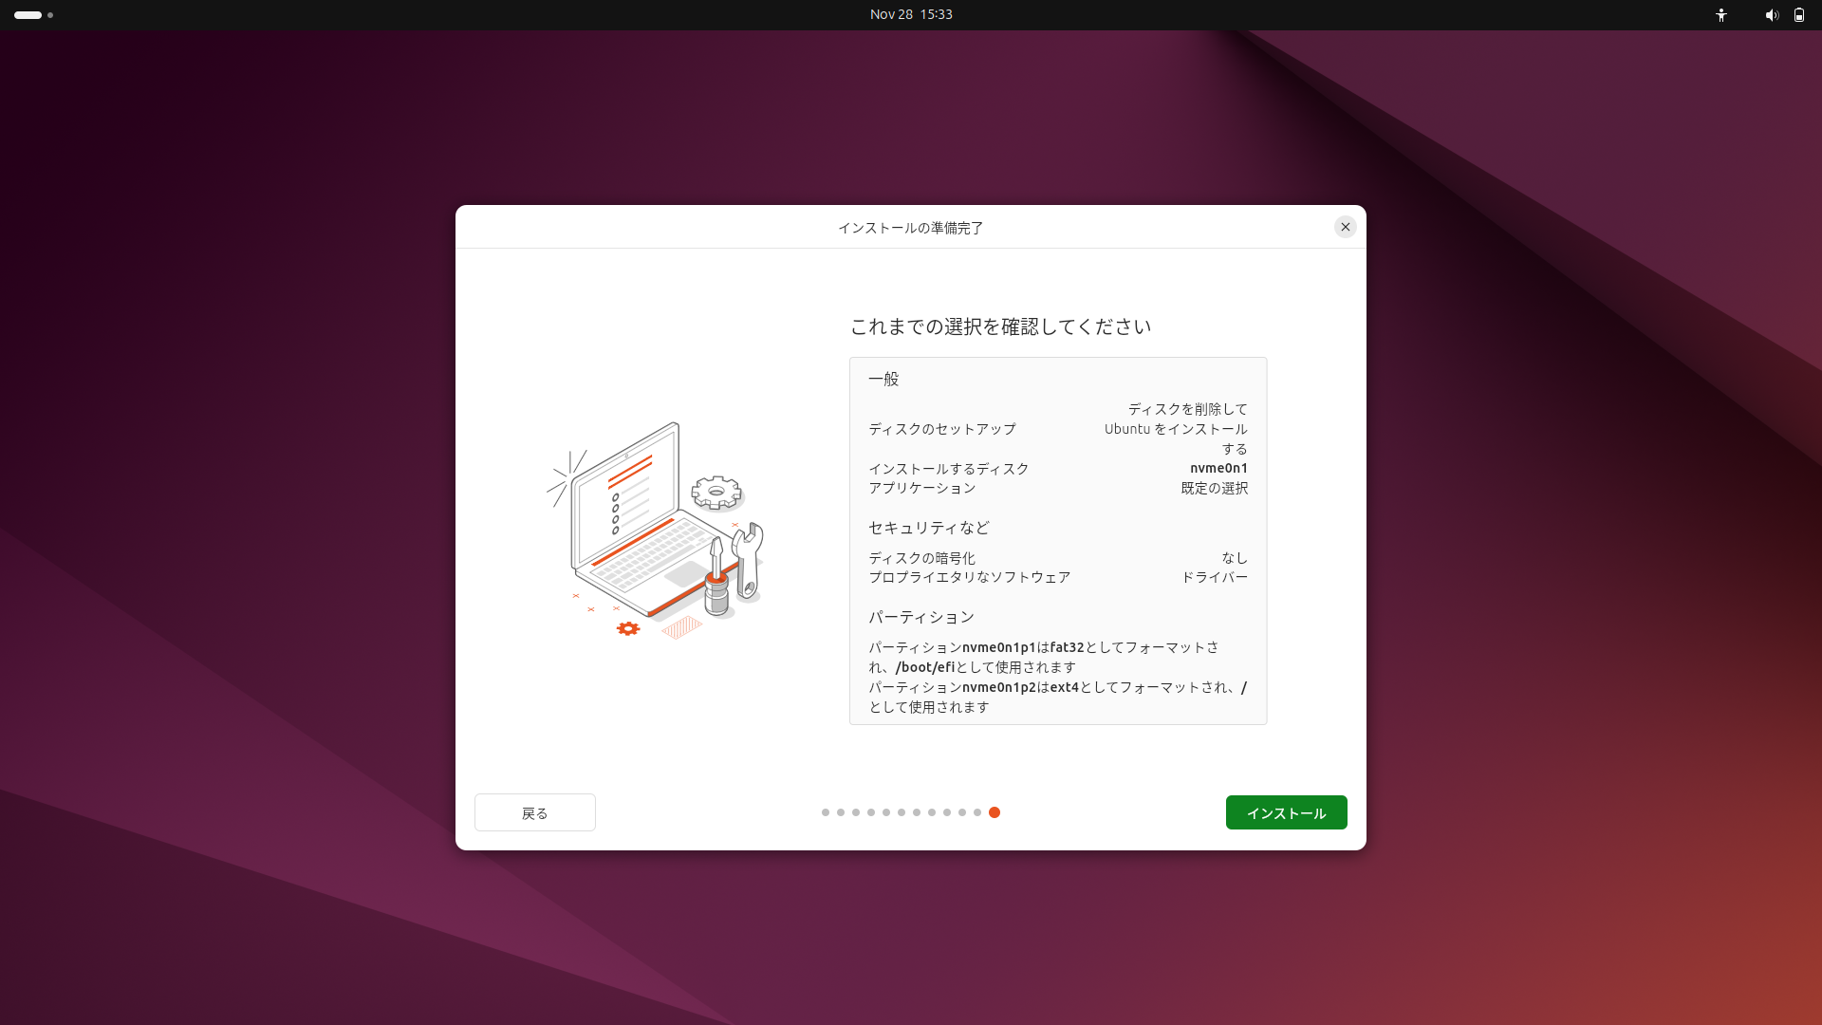Open the accessibility menu in the top bar

tap(1721, 15)
